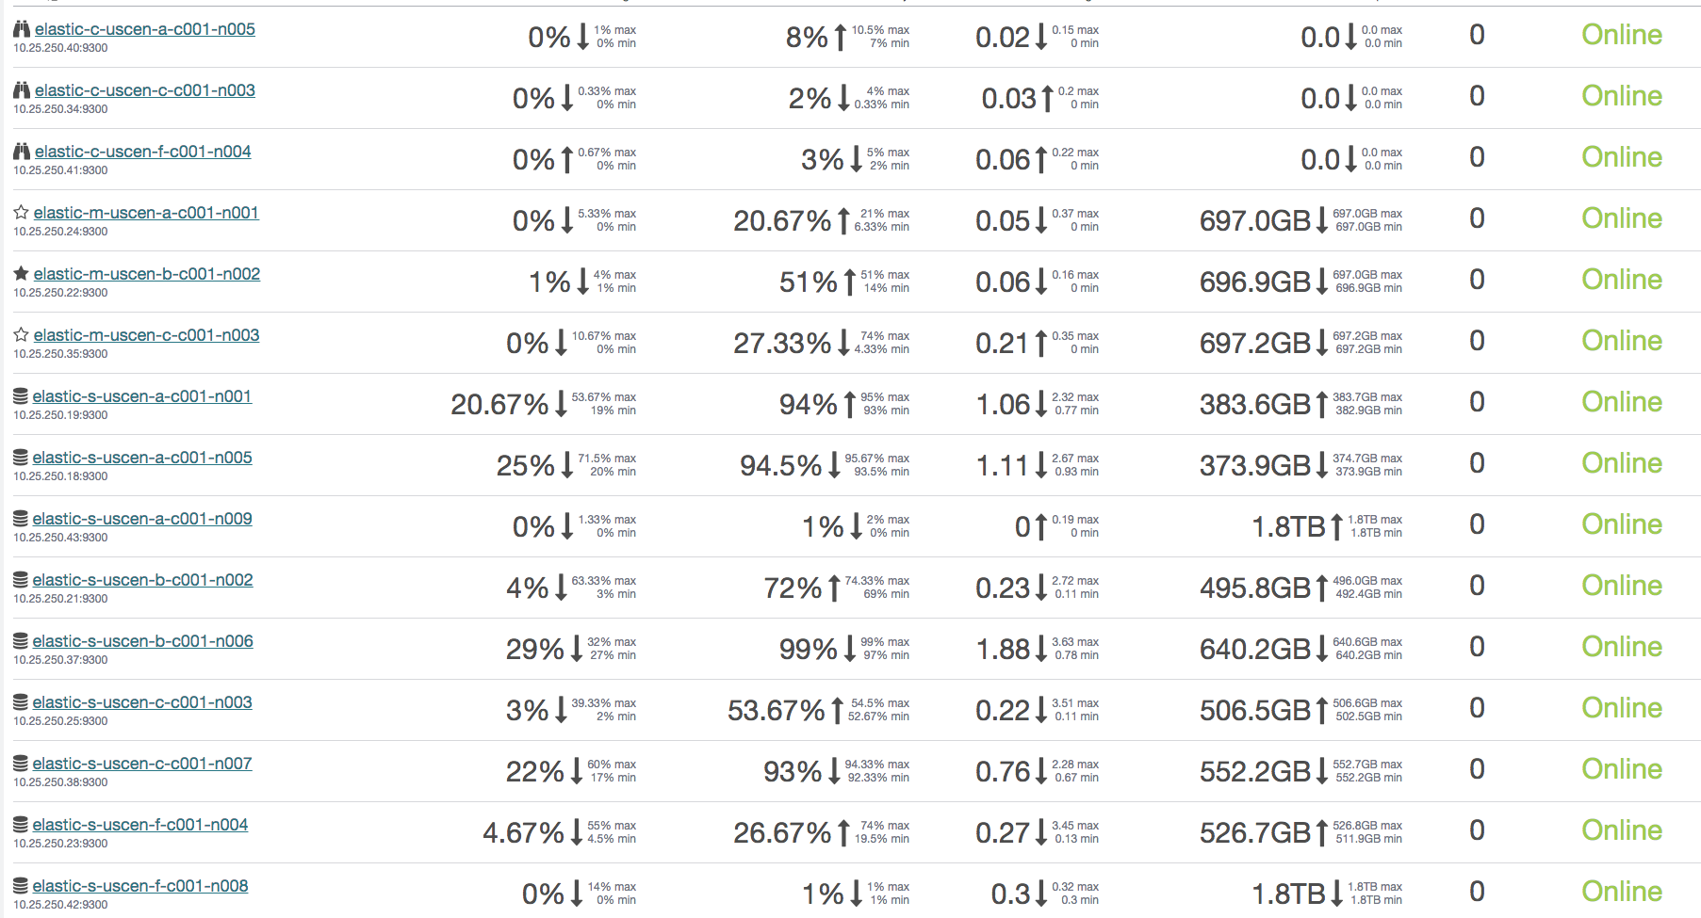Click the 697.2GB disk value for elastic-m-uscen-c-c001-n003
Screen dimensions: 1701x918
tap(1255, 343)
